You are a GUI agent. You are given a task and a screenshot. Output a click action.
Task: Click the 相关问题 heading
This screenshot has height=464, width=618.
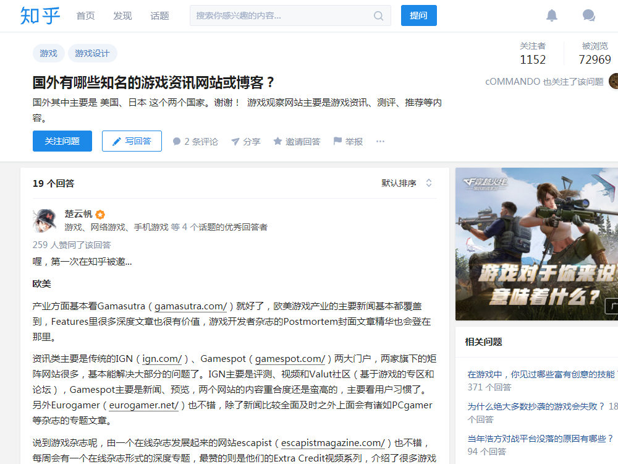(x=484, y=342)
